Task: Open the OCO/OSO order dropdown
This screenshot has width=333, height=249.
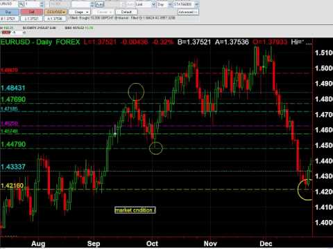Action: coord(55,12)
